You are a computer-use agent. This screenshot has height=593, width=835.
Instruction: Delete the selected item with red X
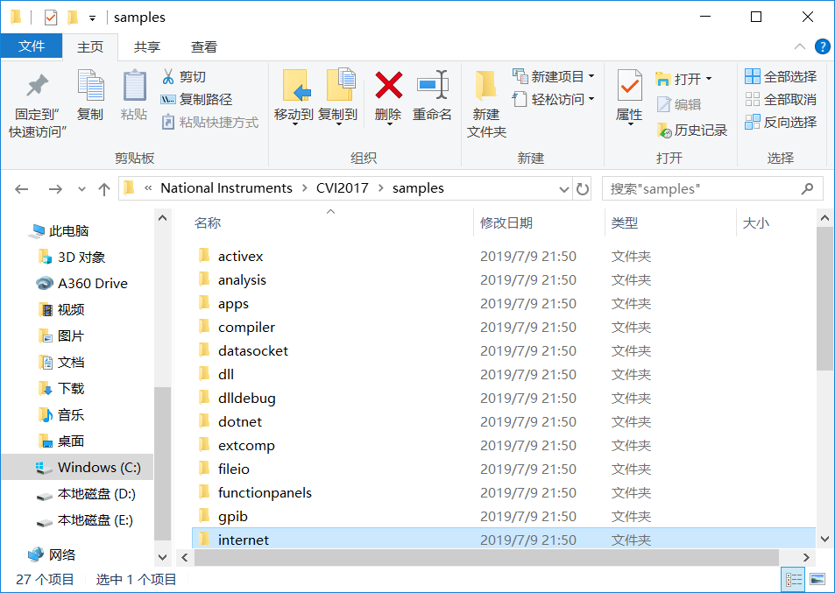pyautogui.click(x=388, y=97)
